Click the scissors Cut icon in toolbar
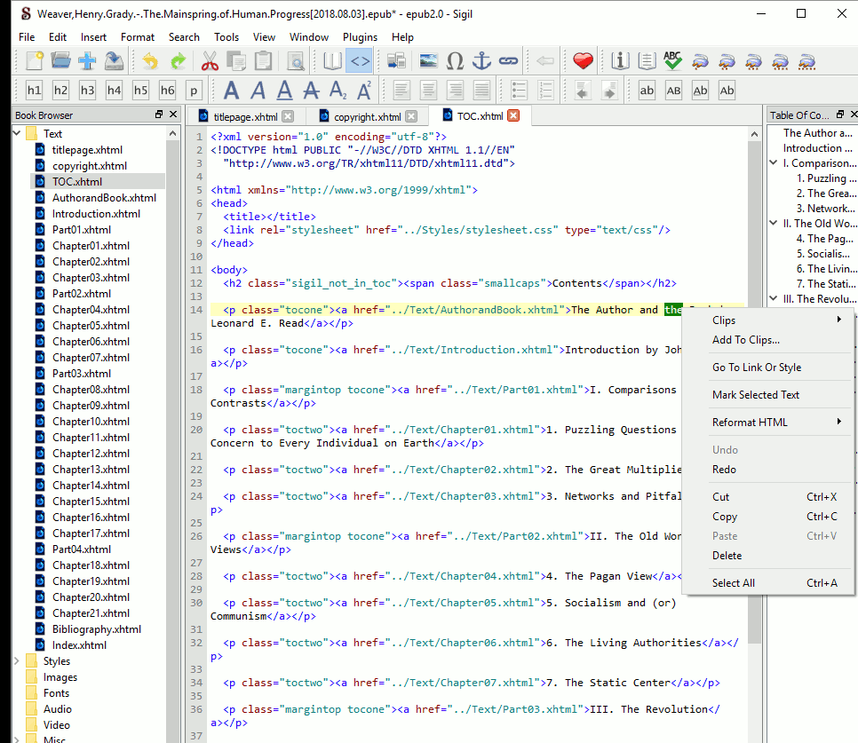Viewport: 858px width, 743px height. pos(210,61)
